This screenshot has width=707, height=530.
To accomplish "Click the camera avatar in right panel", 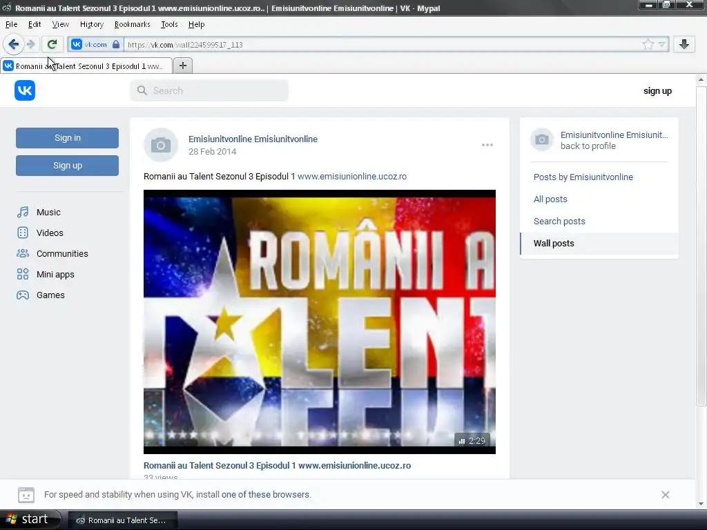I will [x=542, y=139].
